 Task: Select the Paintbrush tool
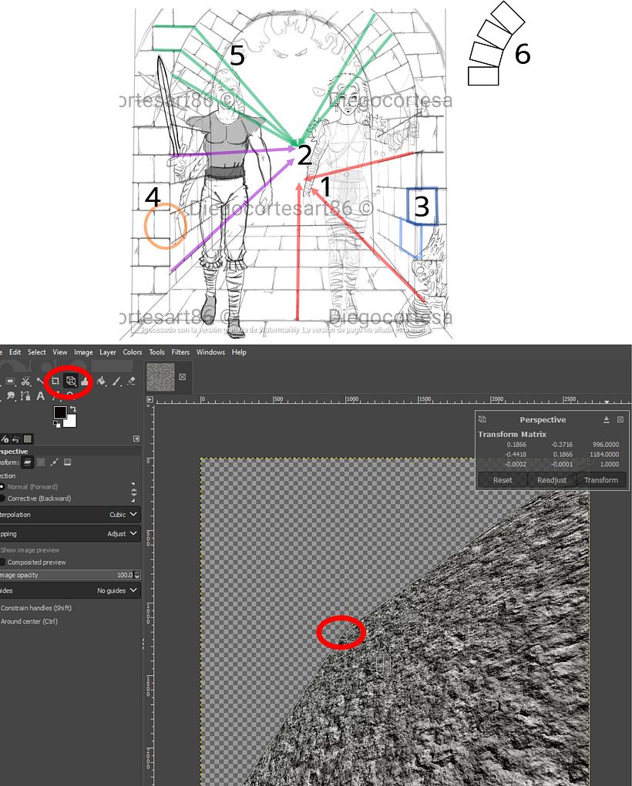[116, 381]
